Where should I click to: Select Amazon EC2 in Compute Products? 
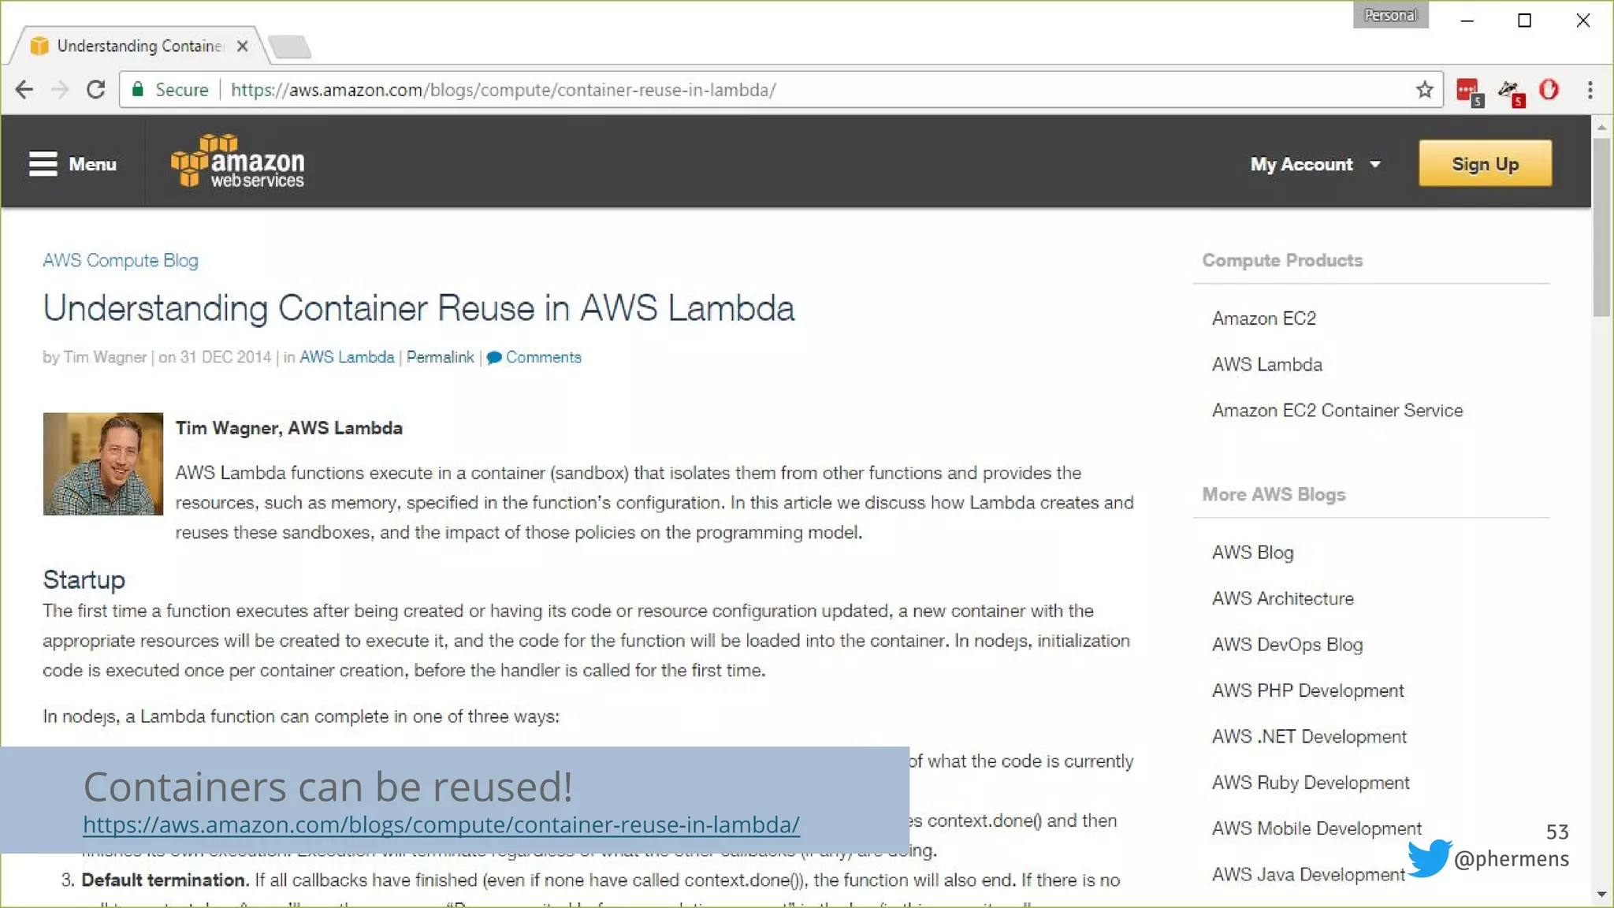pyautogui.click(x=1264, y=318)
